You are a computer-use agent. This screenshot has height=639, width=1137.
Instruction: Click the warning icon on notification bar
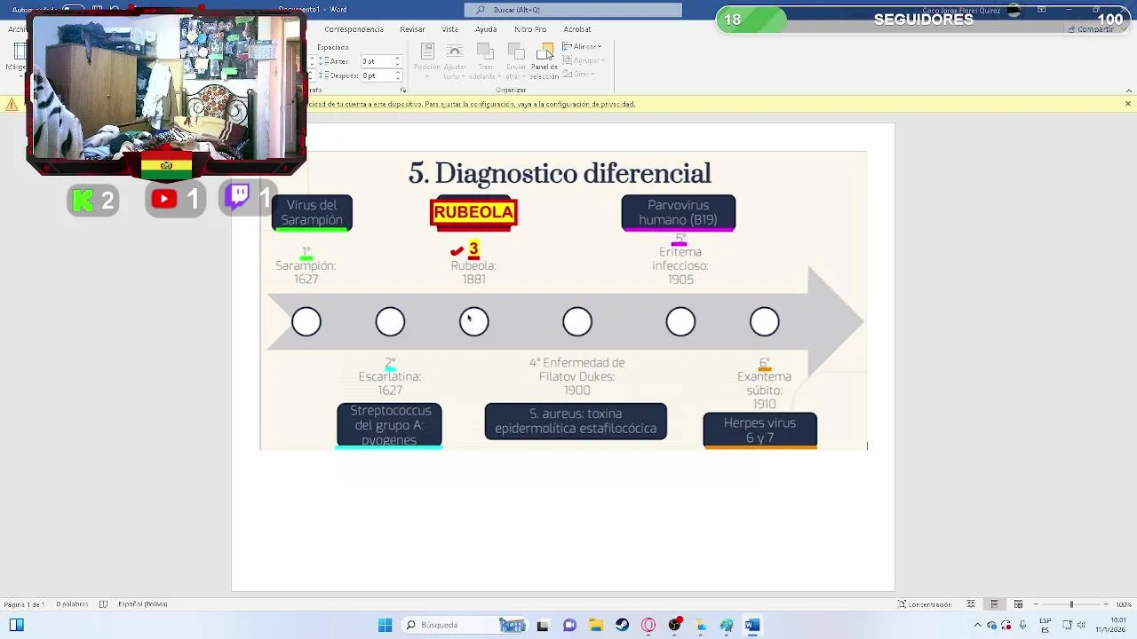pos(12,105)
